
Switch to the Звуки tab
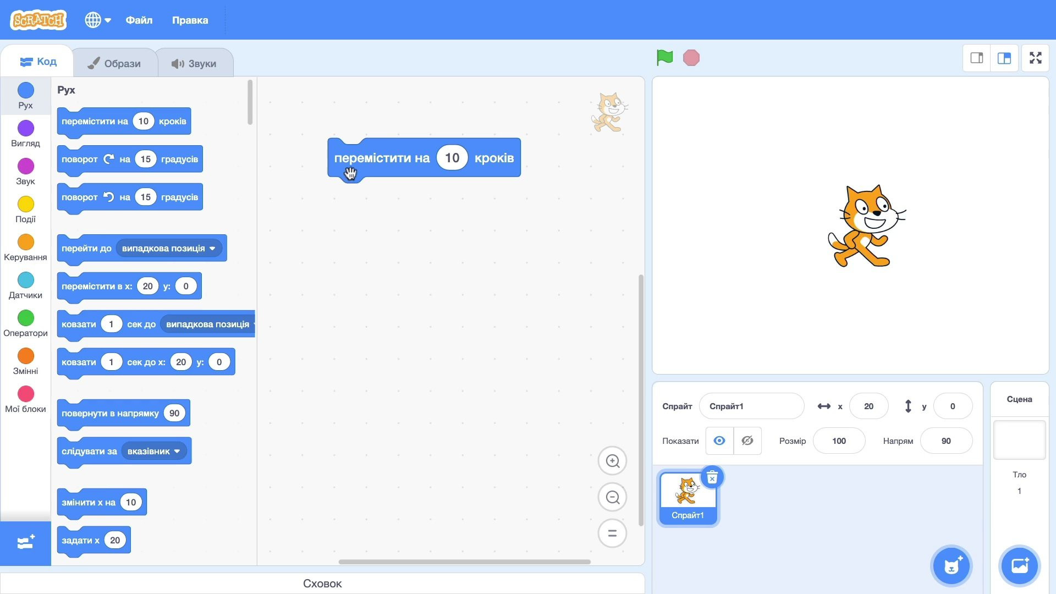[194, 63]
